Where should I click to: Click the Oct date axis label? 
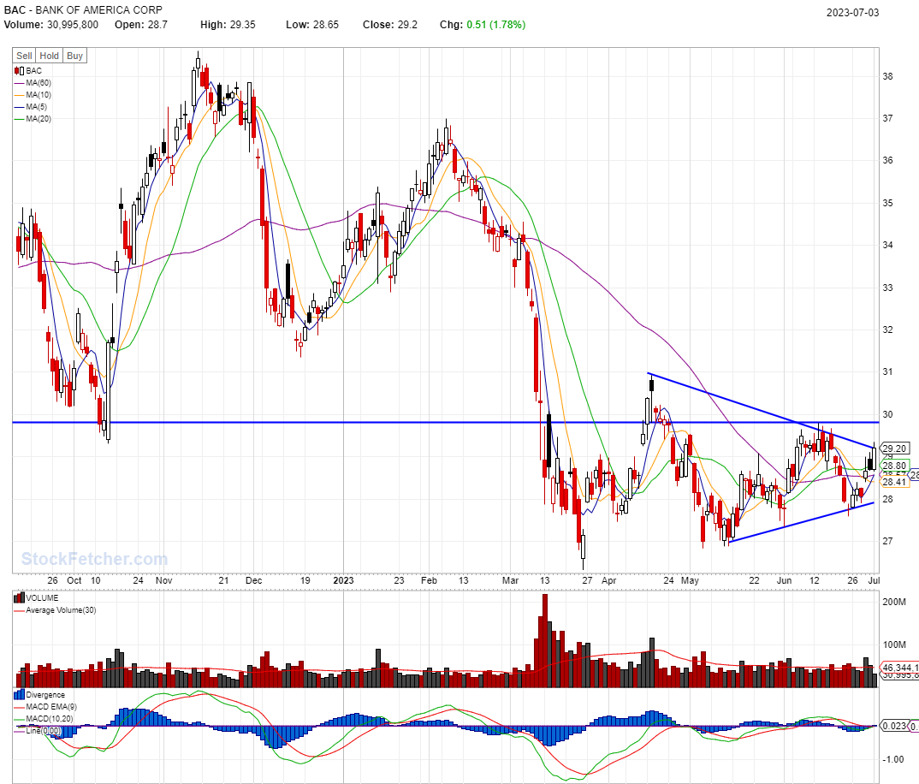click(74, 580)
